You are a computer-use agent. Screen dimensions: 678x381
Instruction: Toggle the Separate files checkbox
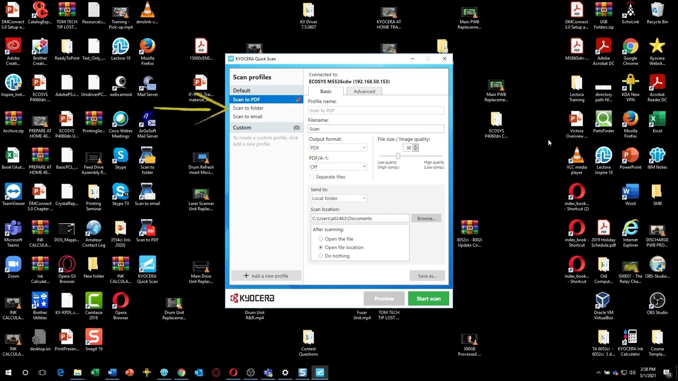click(x=312, y=177)
